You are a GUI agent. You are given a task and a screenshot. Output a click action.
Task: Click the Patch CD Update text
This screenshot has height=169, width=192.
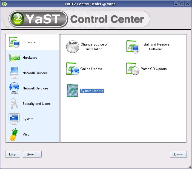pyautogui.click(x=154, y=69)
